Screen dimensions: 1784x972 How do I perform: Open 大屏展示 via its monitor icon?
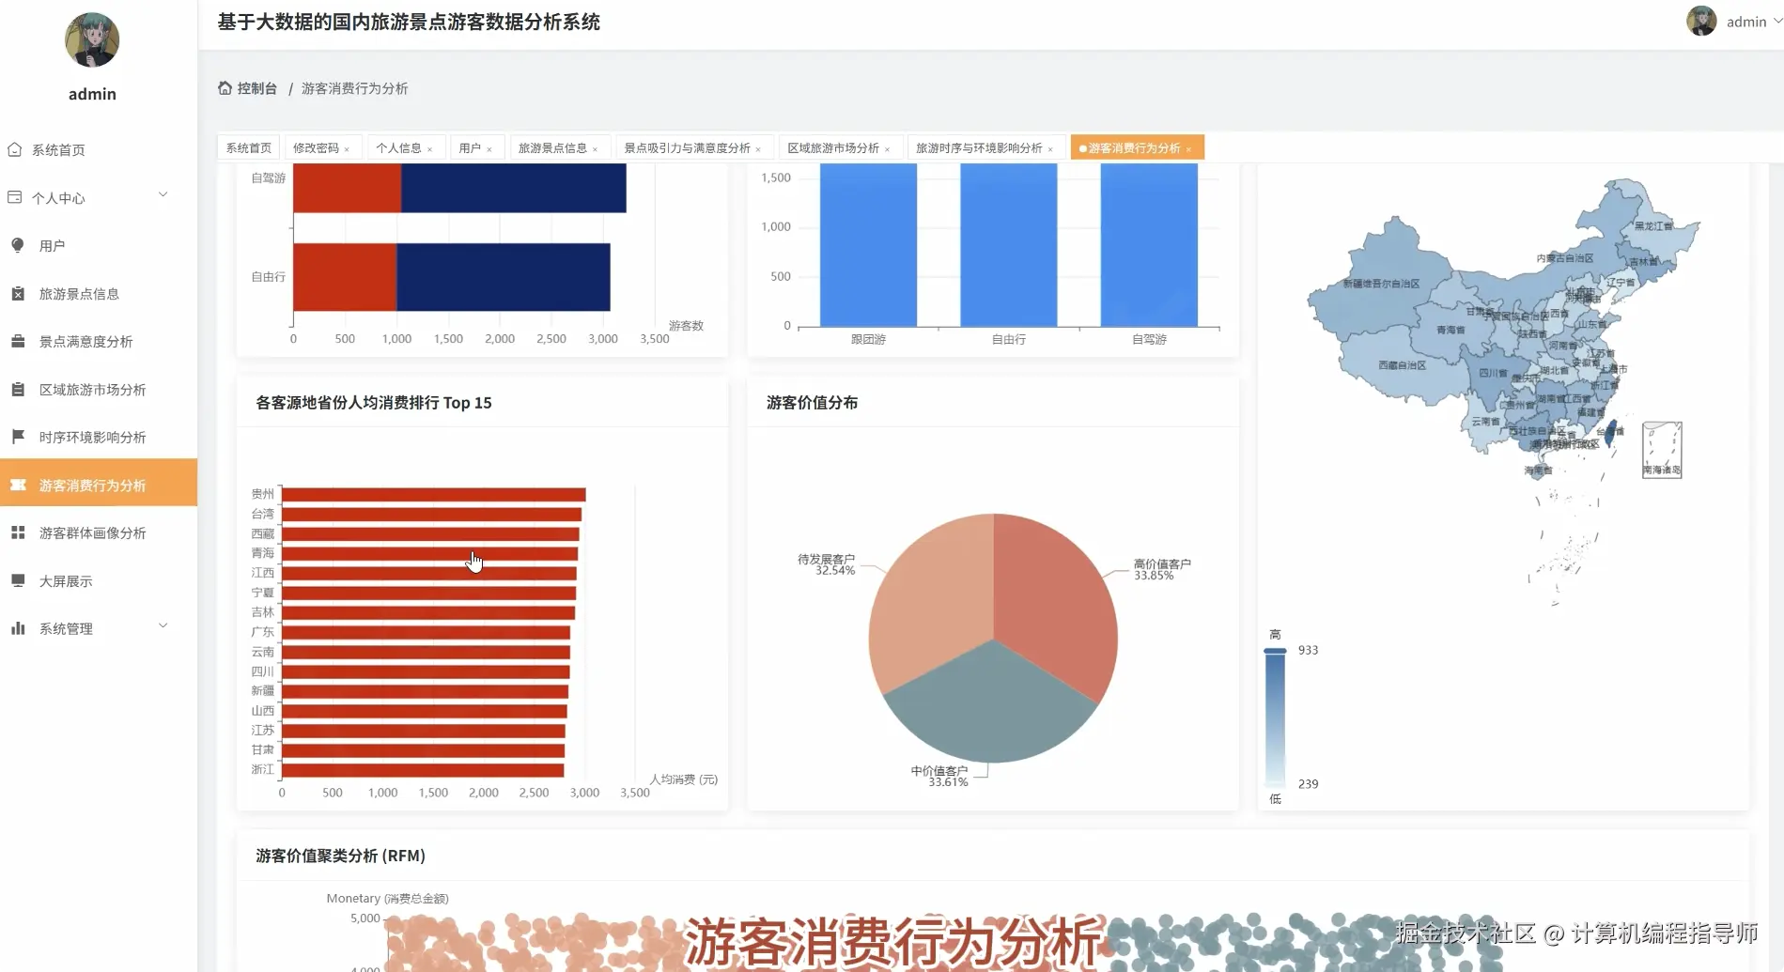click(x=17, y=580)
